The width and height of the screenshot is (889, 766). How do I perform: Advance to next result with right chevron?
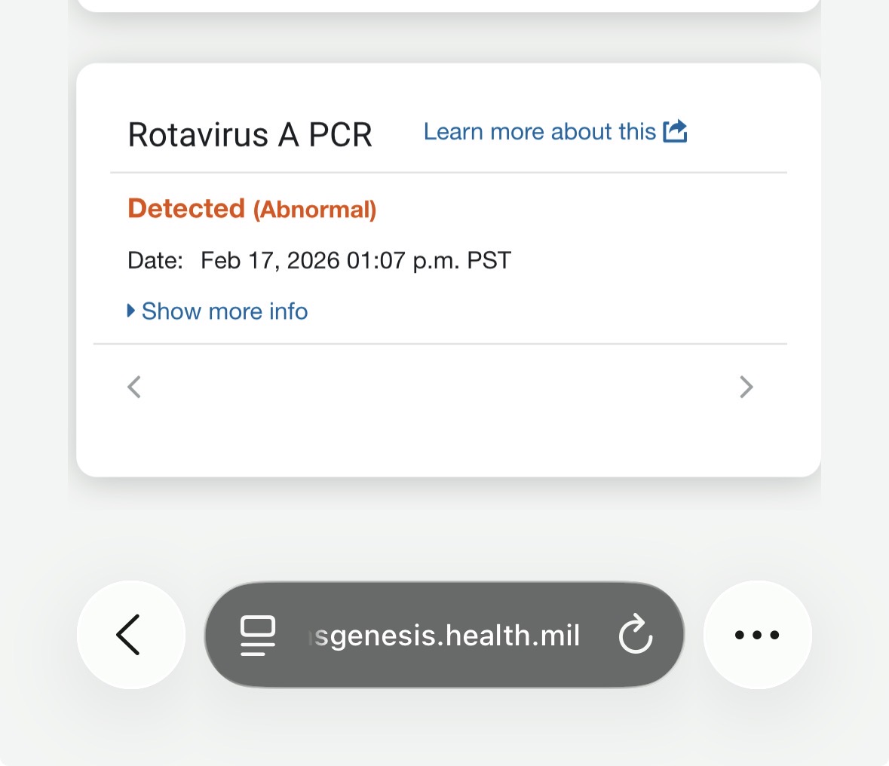click(746, 387)
